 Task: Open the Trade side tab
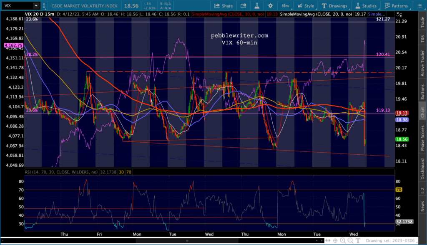(422, 19)
